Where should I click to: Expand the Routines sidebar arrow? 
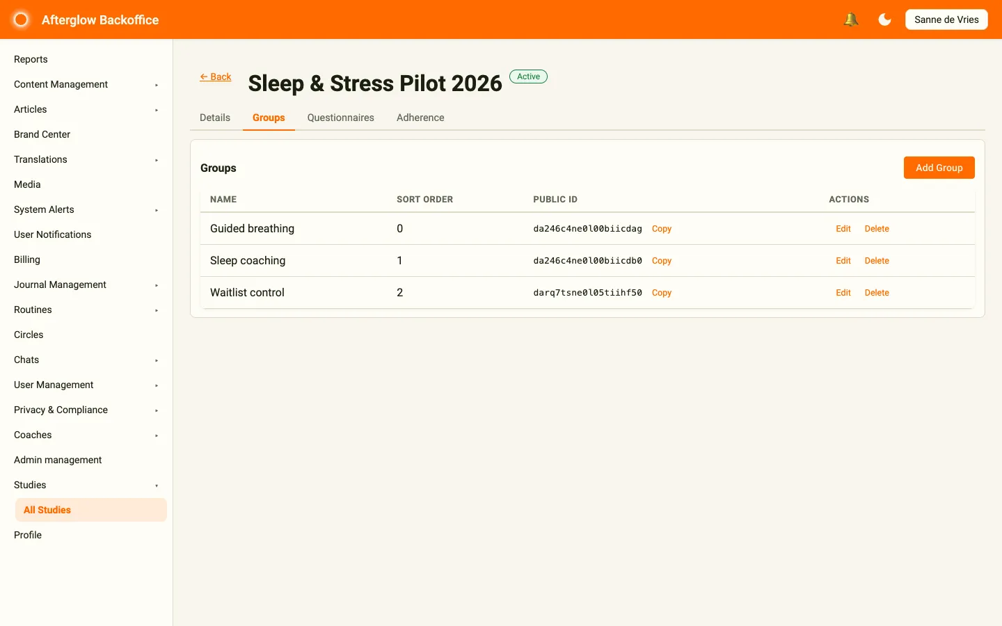point(157,310)
